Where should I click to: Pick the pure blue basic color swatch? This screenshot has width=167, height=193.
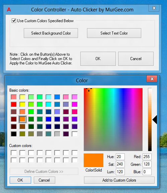pyautogui.click(x=49, y=119)
